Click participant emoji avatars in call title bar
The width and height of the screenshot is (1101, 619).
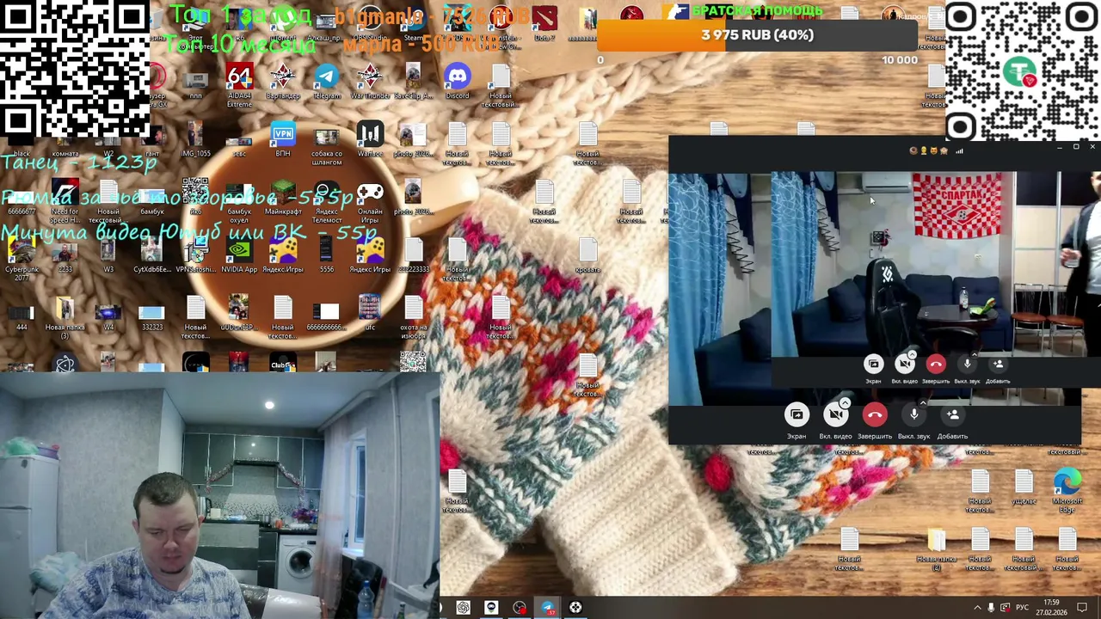929,151
